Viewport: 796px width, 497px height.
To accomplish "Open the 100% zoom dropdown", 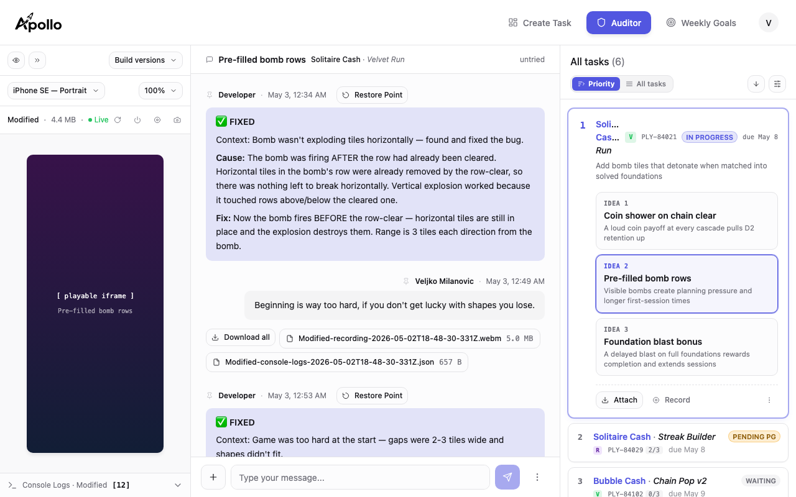I will [160, 91].
